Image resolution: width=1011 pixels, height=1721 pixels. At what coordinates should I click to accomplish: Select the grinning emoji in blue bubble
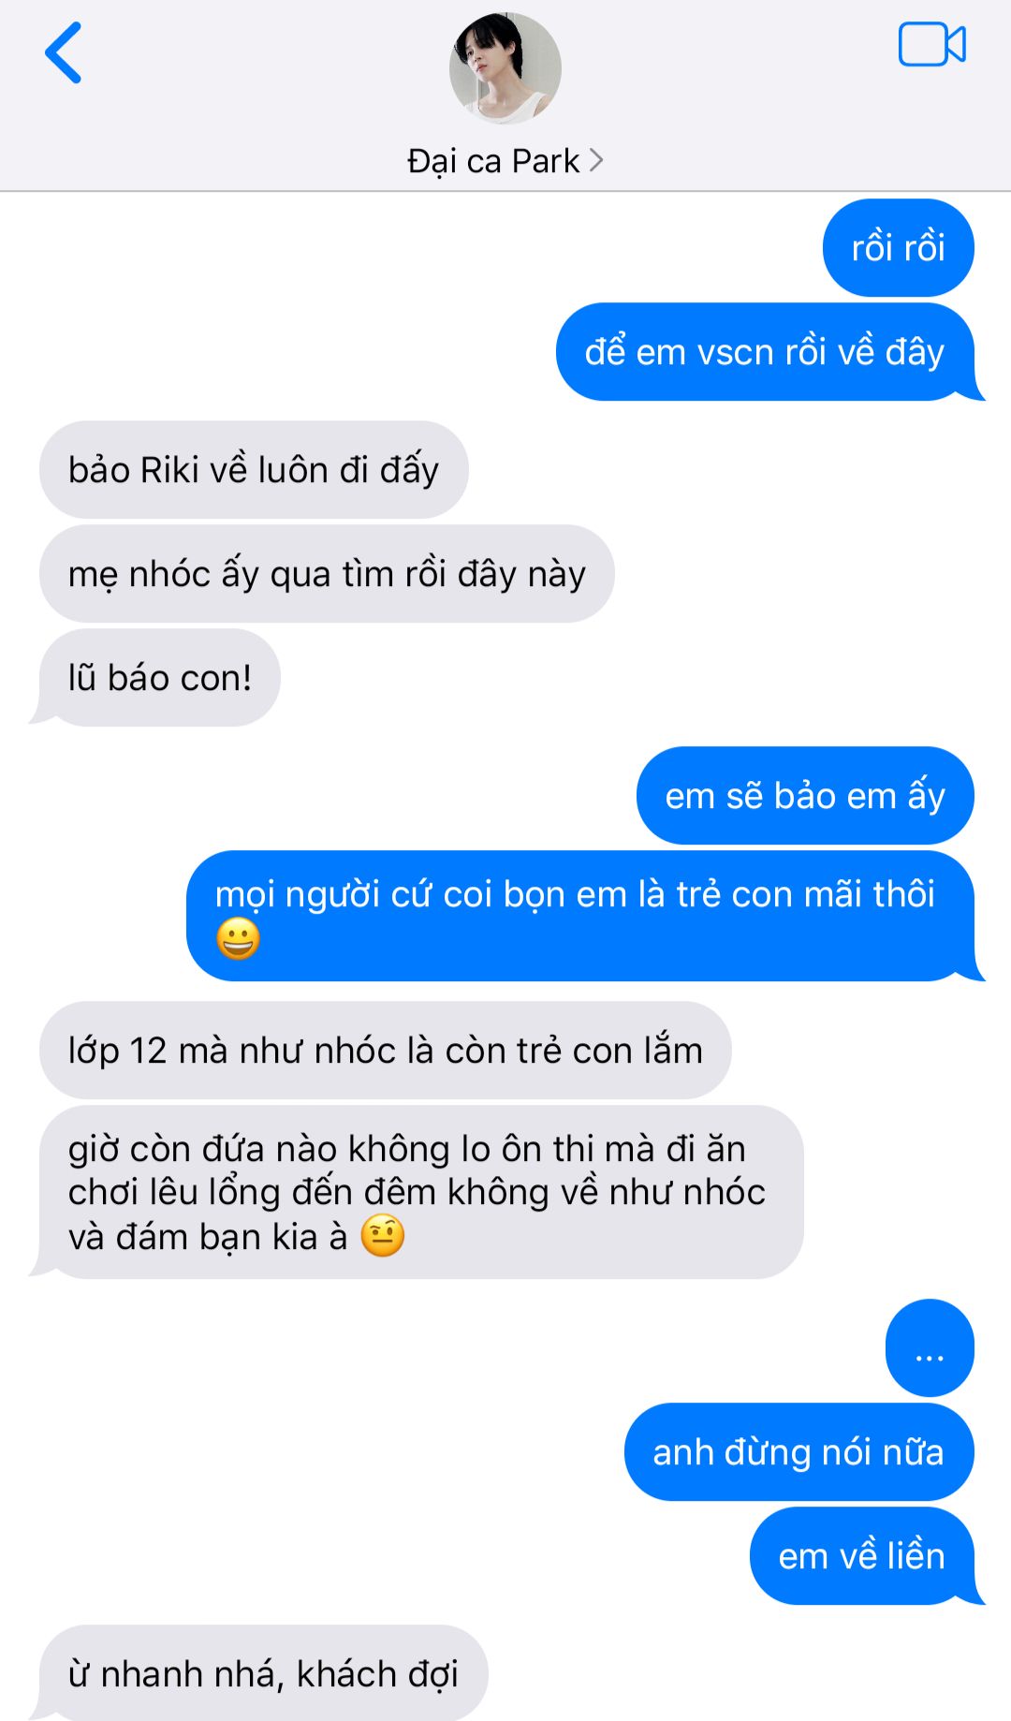click(x=238, y=939)
